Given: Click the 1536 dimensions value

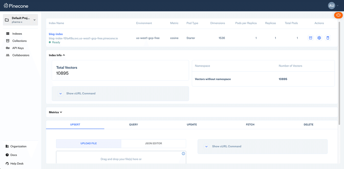Looking at the screenshot, I should pos(222,38).
